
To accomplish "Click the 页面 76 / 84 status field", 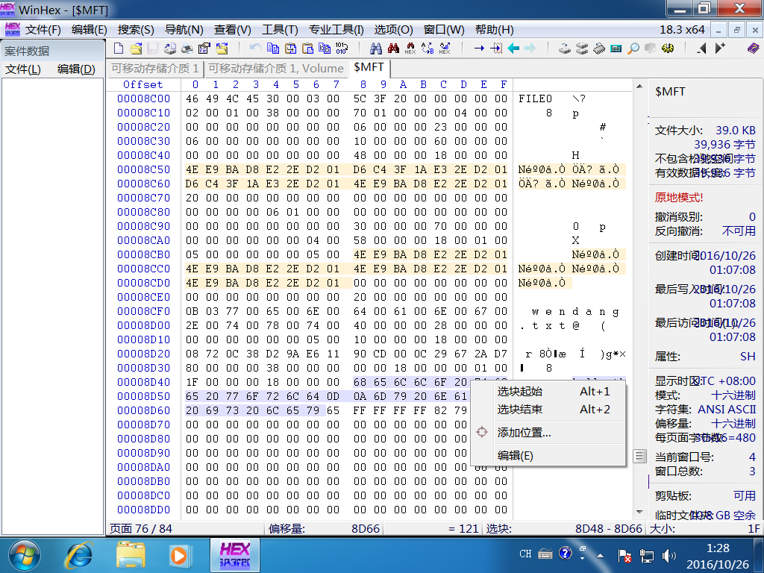I will tap(186, 529).
